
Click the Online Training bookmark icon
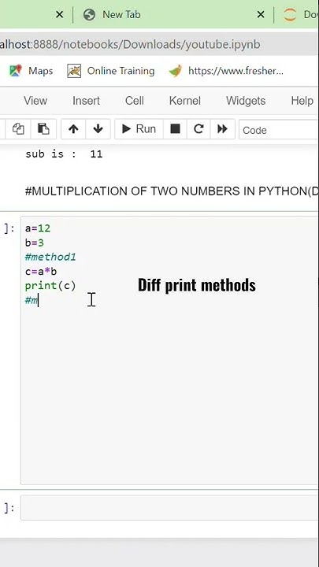pyautogui.click(x=74, y=71)
